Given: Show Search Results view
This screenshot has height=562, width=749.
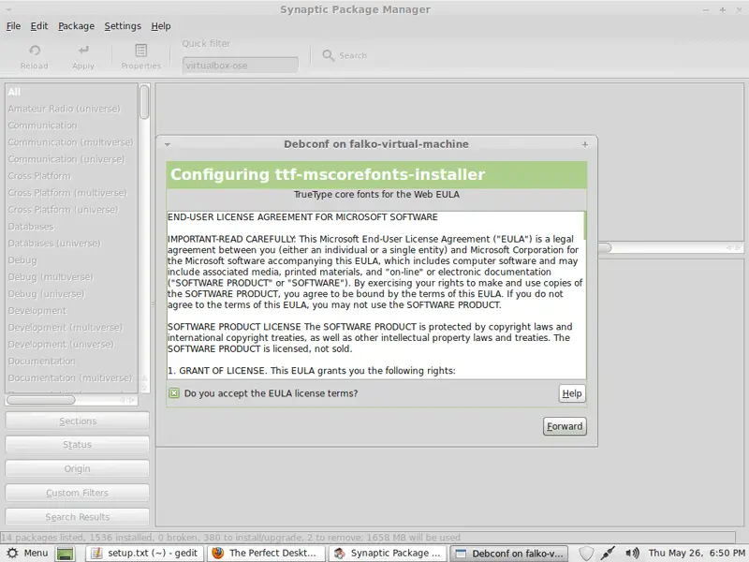Looking at the screenshot, I should [78, 517].
